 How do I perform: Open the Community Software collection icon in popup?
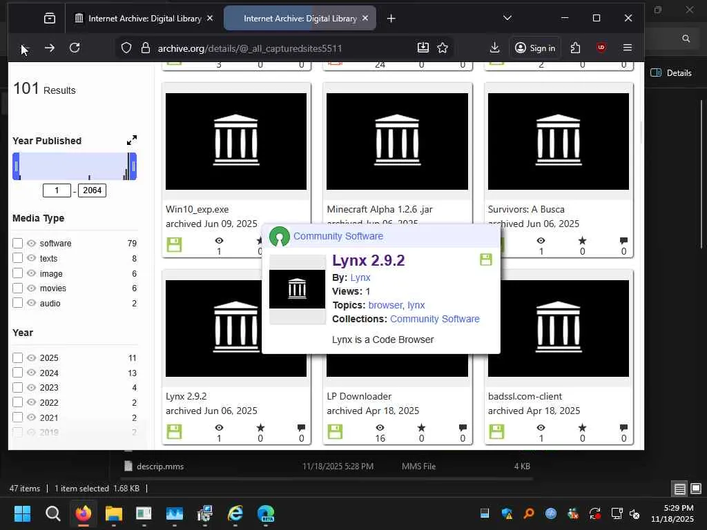click(279, 237)
